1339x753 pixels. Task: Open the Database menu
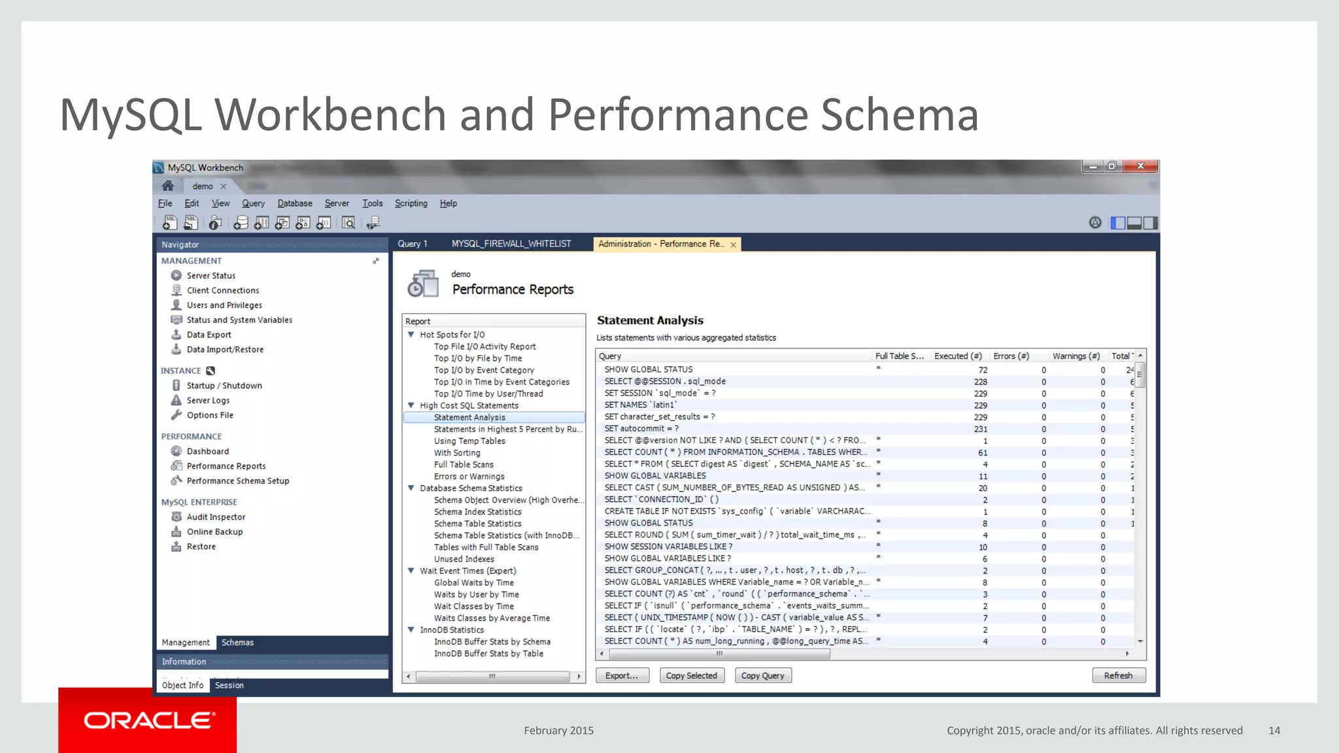(295, 203)
